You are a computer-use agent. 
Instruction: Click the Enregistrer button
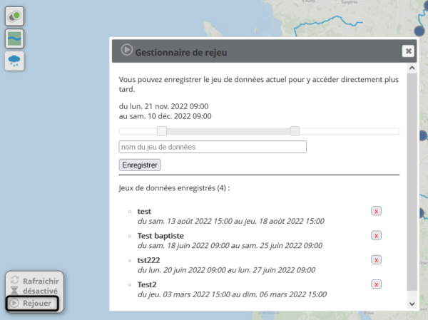(x=140, y=165)
